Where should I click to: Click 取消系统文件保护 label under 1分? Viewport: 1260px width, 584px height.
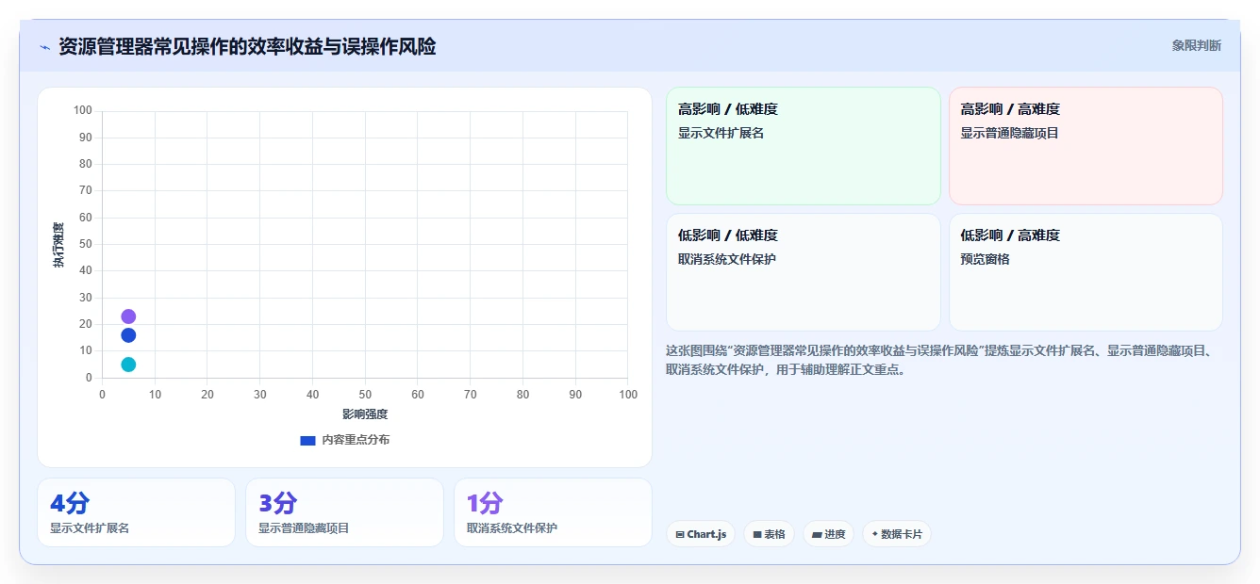(x=512, y=528)
